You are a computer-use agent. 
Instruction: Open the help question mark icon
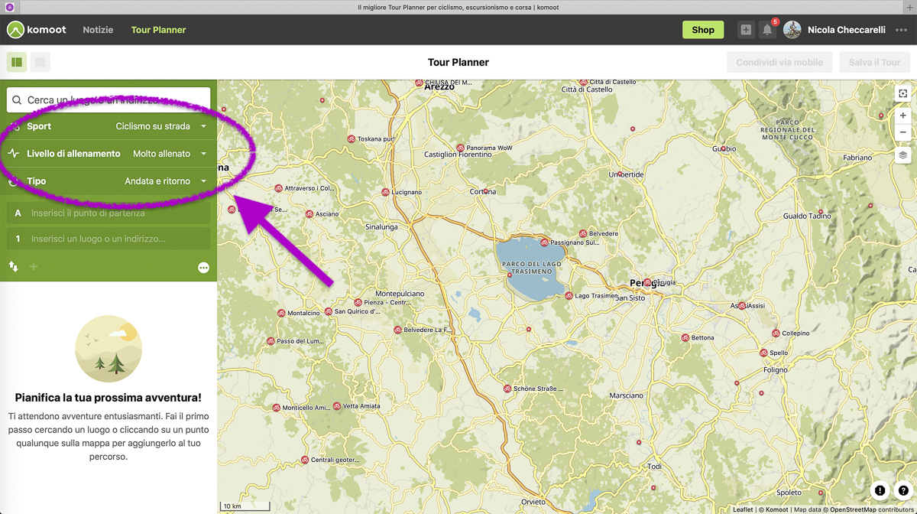click(903, 491)
